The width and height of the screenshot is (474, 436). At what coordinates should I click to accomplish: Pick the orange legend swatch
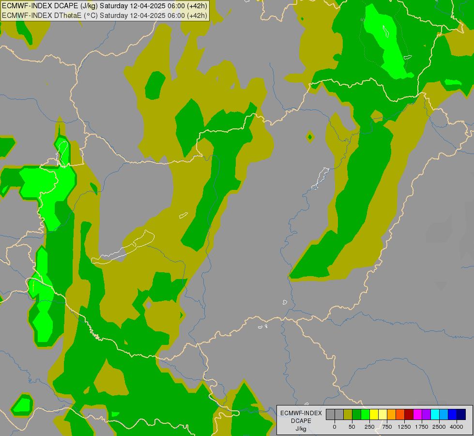click(392, 414)
